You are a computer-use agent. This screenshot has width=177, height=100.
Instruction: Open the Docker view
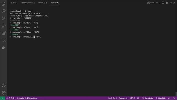click(x=4, y=47)
